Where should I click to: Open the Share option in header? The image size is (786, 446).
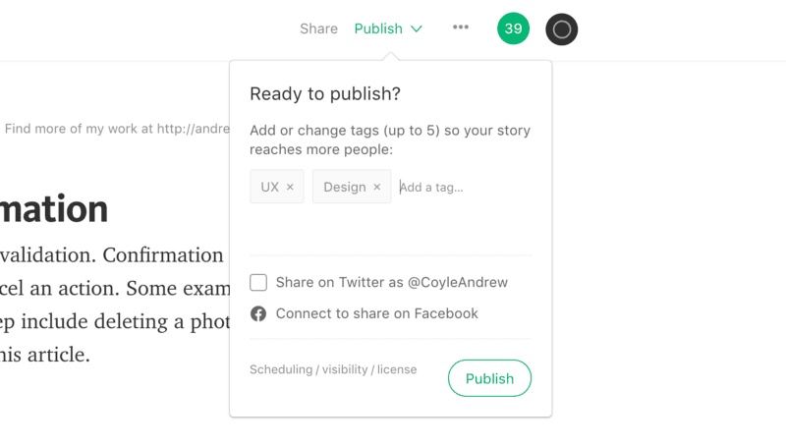318,28
